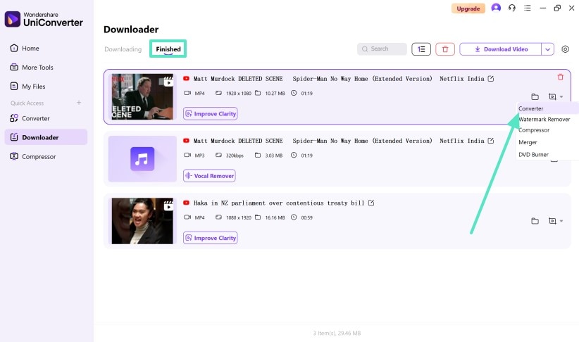
Task: Click the add-to tool icon for Matt Murdock MP4
Action: [x=552, y=96]
